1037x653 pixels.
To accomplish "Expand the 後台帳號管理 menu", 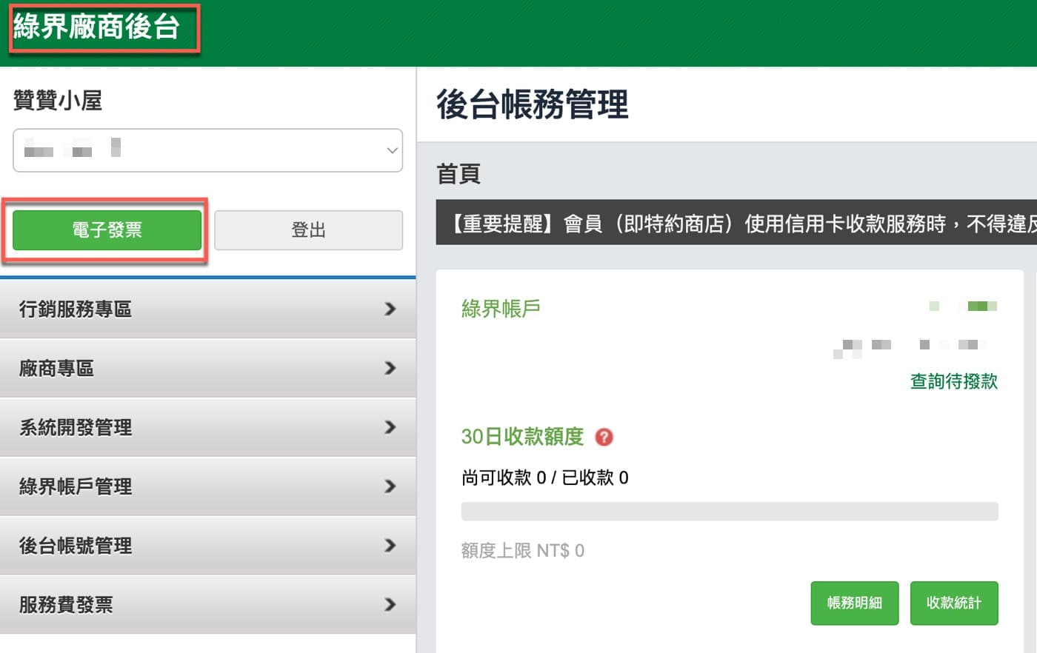I will [x=207, y=546].
